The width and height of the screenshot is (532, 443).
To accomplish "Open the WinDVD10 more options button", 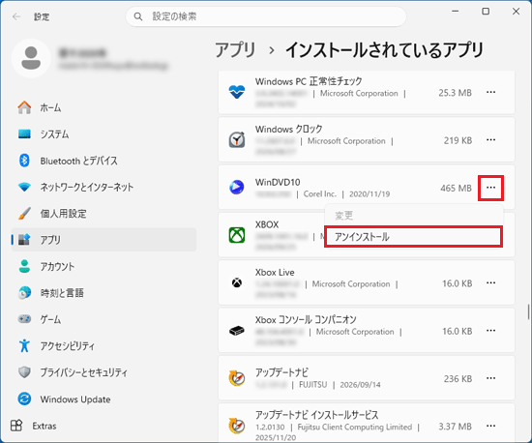I will (490, 188).
